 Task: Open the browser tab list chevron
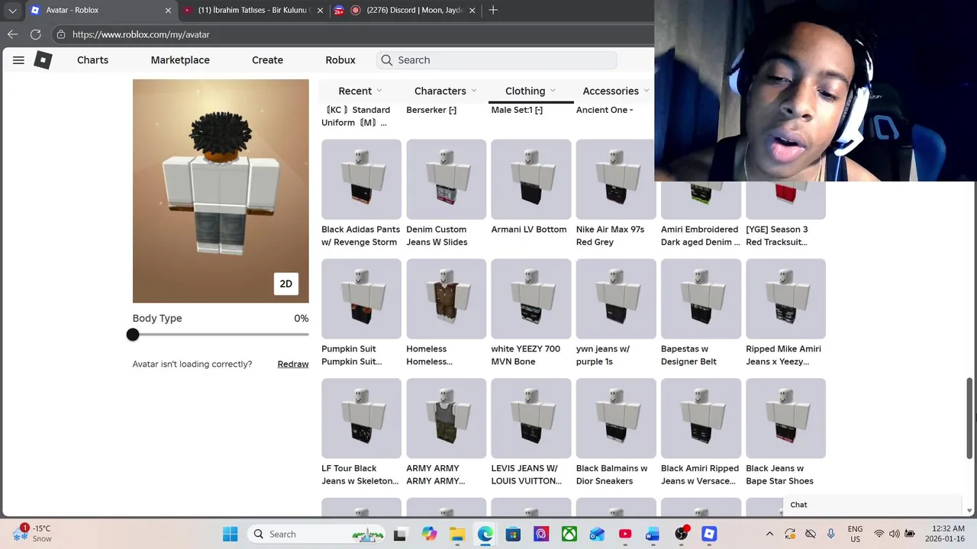[x=12, y=11]
